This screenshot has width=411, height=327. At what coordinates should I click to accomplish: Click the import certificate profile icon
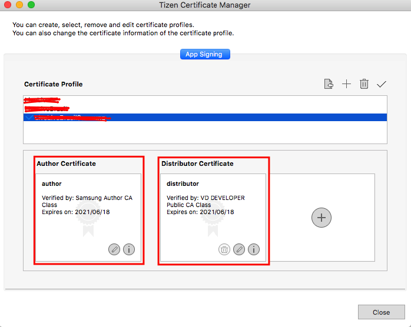(x=329, y=84)
